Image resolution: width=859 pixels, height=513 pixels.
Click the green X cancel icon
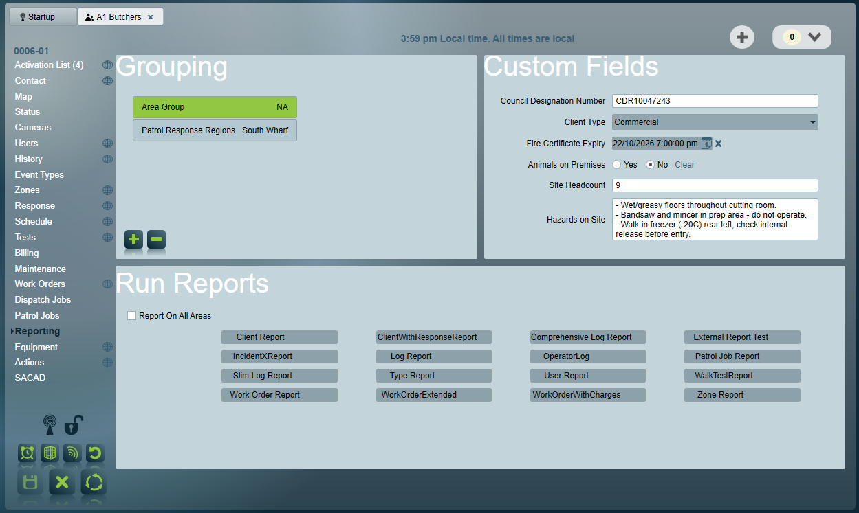[x=62, y=483]
